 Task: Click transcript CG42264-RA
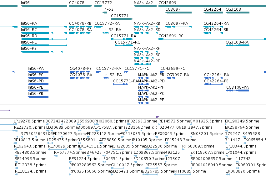pos(216,23)
